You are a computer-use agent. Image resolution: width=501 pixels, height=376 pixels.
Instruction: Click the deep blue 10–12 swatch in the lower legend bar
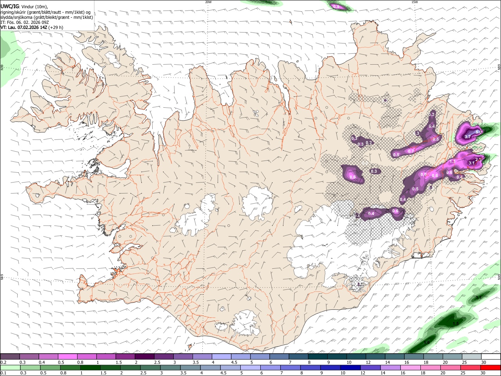(350, 367)
